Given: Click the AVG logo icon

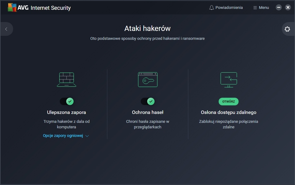Looking at the screenshot, I should [12, 8].
